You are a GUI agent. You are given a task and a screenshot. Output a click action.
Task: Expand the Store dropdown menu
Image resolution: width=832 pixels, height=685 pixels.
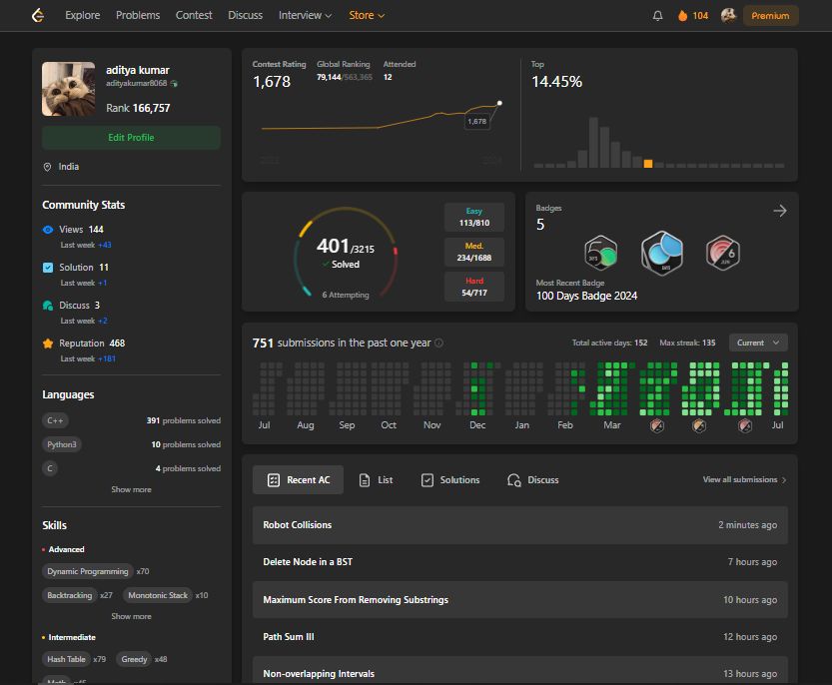click(x=367, y=15)
